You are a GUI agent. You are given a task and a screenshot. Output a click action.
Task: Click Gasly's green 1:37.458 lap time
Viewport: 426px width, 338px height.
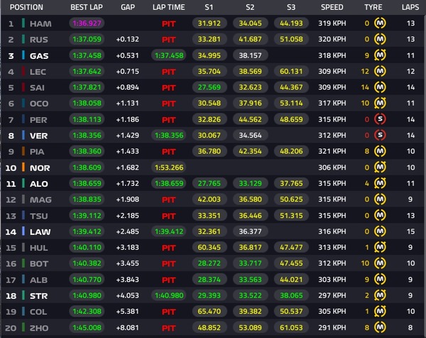[x=168, y=55]
